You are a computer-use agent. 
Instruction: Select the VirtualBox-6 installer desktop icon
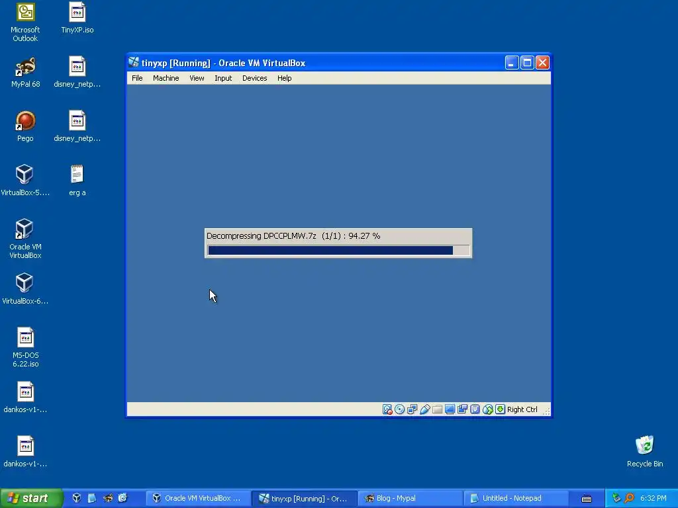25,289
